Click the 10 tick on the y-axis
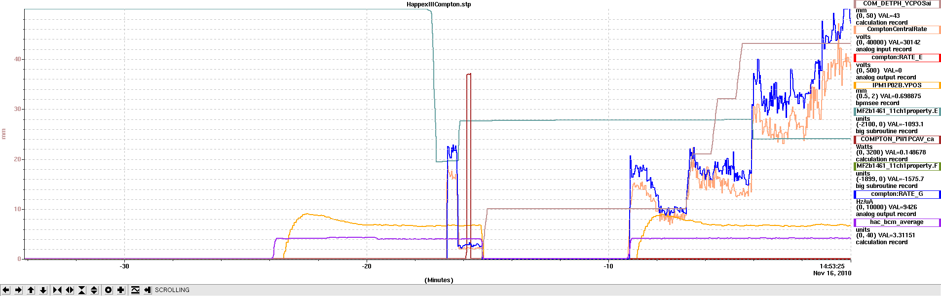 pyautogui.click(x=18, y=209)
